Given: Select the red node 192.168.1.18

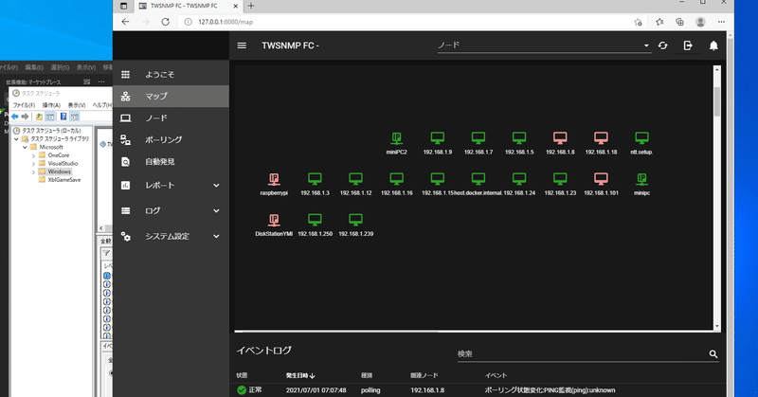Looking at the screenshot, I should [x=601, y=137].
